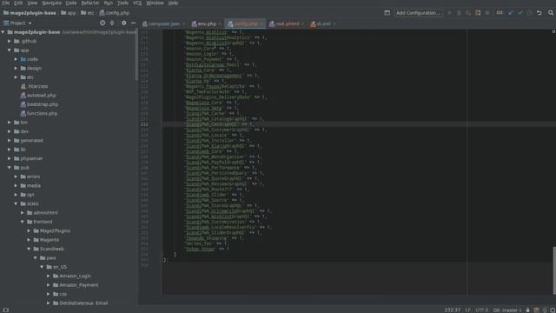556x313 pixels.
Task: Click mage2plugin-base breadcrumb
Action: tap(30, 13)
